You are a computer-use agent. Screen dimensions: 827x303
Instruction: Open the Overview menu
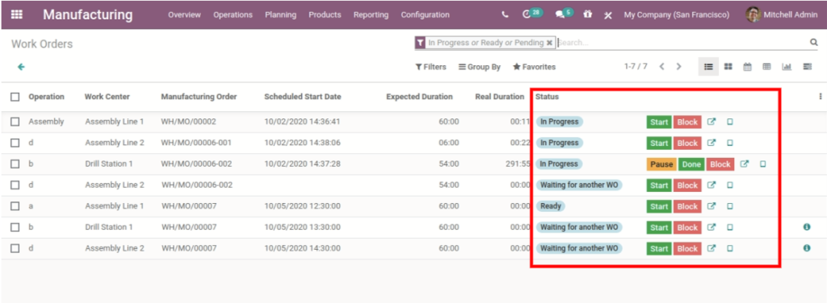tap(185, 15)
